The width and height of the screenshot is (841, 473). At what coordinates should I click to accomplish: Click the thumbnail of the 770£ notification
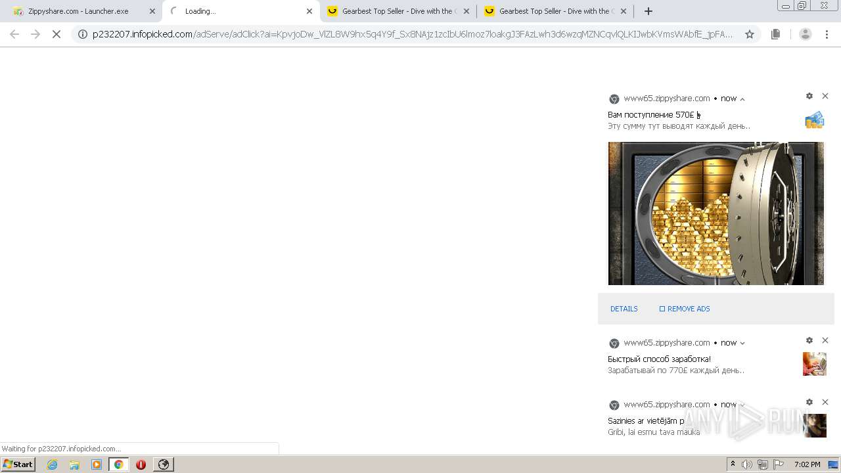pos(815,364)
